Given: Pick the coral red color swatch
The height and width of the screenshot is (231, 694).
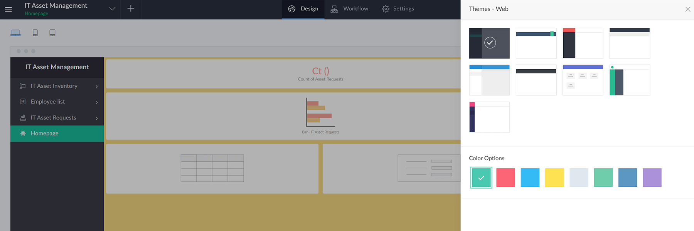Looking at the screenshot, I should 505,177.
